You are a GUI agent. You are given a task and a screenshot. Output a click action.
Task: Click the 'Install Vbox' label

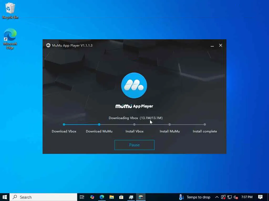pos(134,131)
